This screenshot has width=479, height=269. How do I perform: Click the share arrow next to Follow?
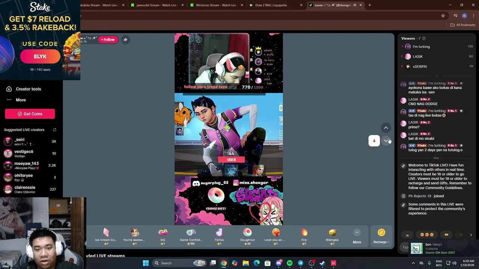click(x=125, y=40)
